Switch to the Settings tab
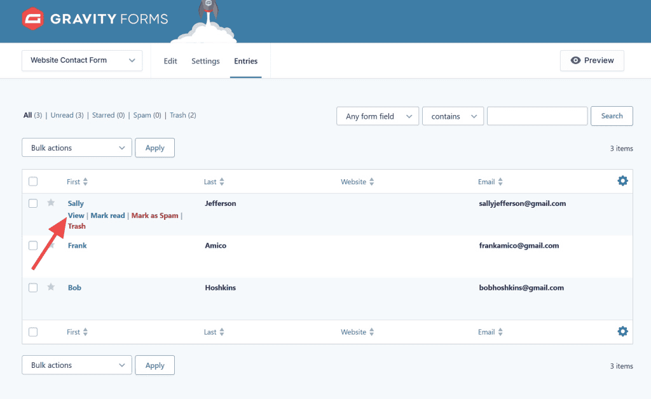 (x=205, y=61)
